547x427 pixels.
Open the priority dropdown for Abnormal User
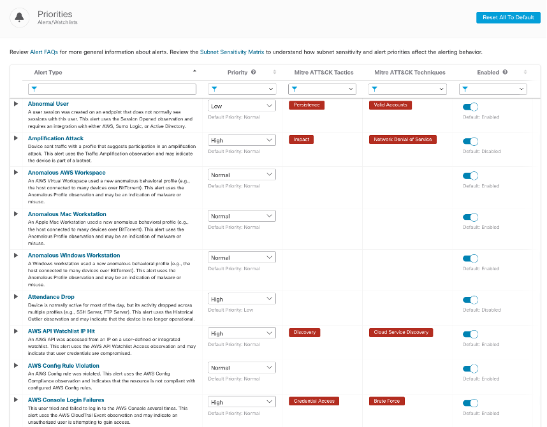click(x=242, y=106)
